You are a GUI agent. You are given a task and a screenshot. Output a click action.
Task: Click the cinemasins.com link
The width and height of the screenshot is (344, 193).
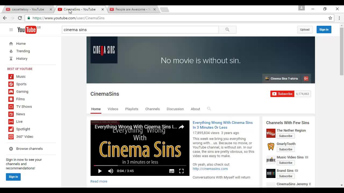coord(210,169)
